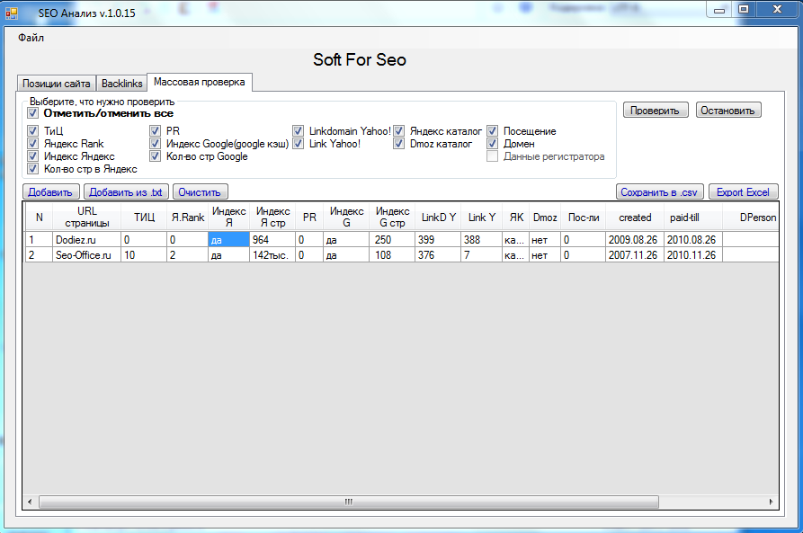This screenshot has width=803, height=533.
Task: Click Добавить из .txt button
Action: pos(126,192)
